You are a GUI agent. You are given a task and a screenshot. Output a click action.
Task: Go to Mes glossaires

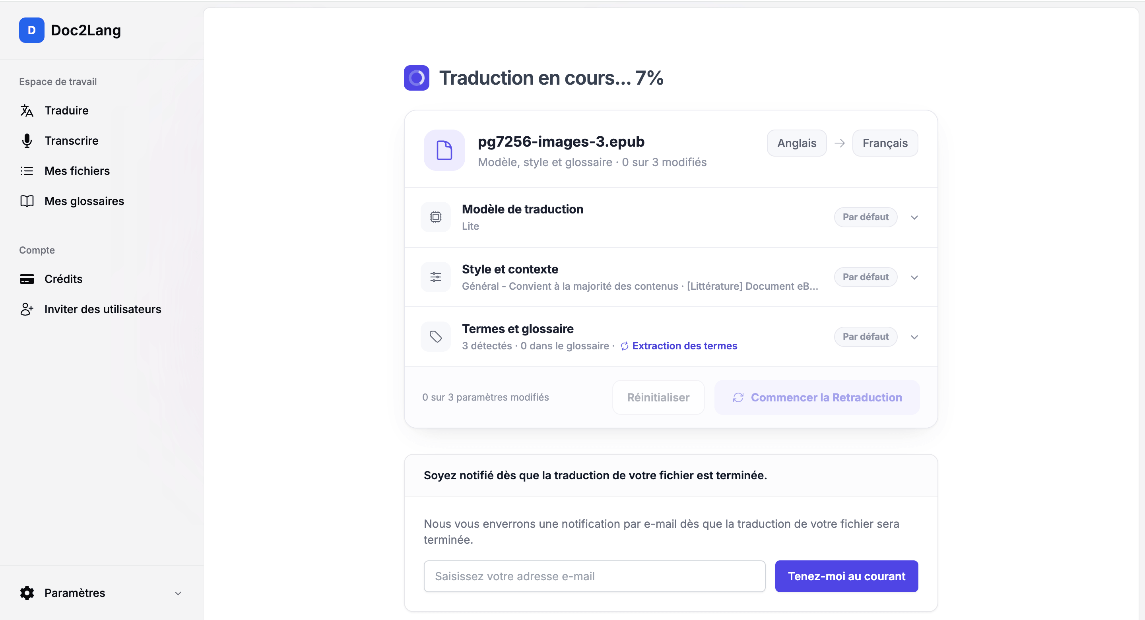[84, 201]
